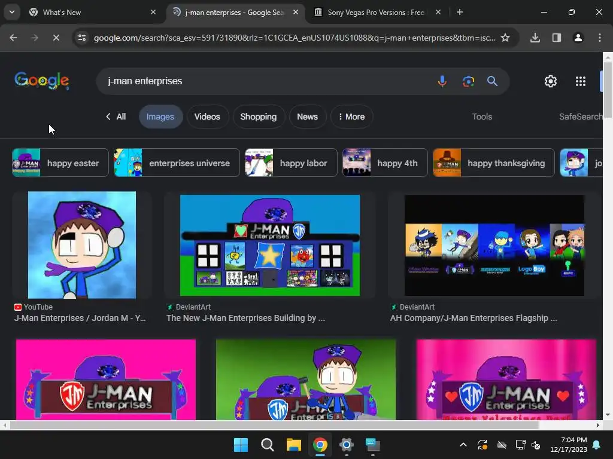Open Windows Start menu

(x=241, y=445)
